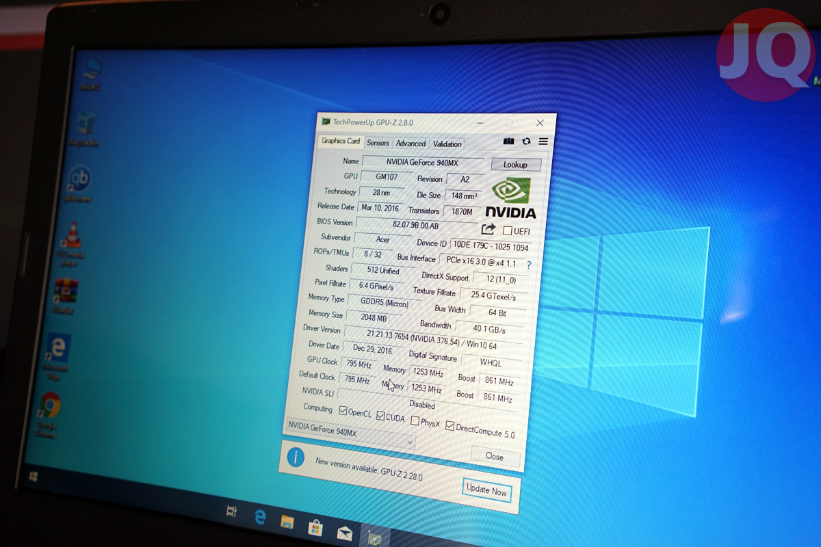The height and width of the screenshot is (547, 821).
Task: Open This PC desktop icon
Action: tap(90, 75)
